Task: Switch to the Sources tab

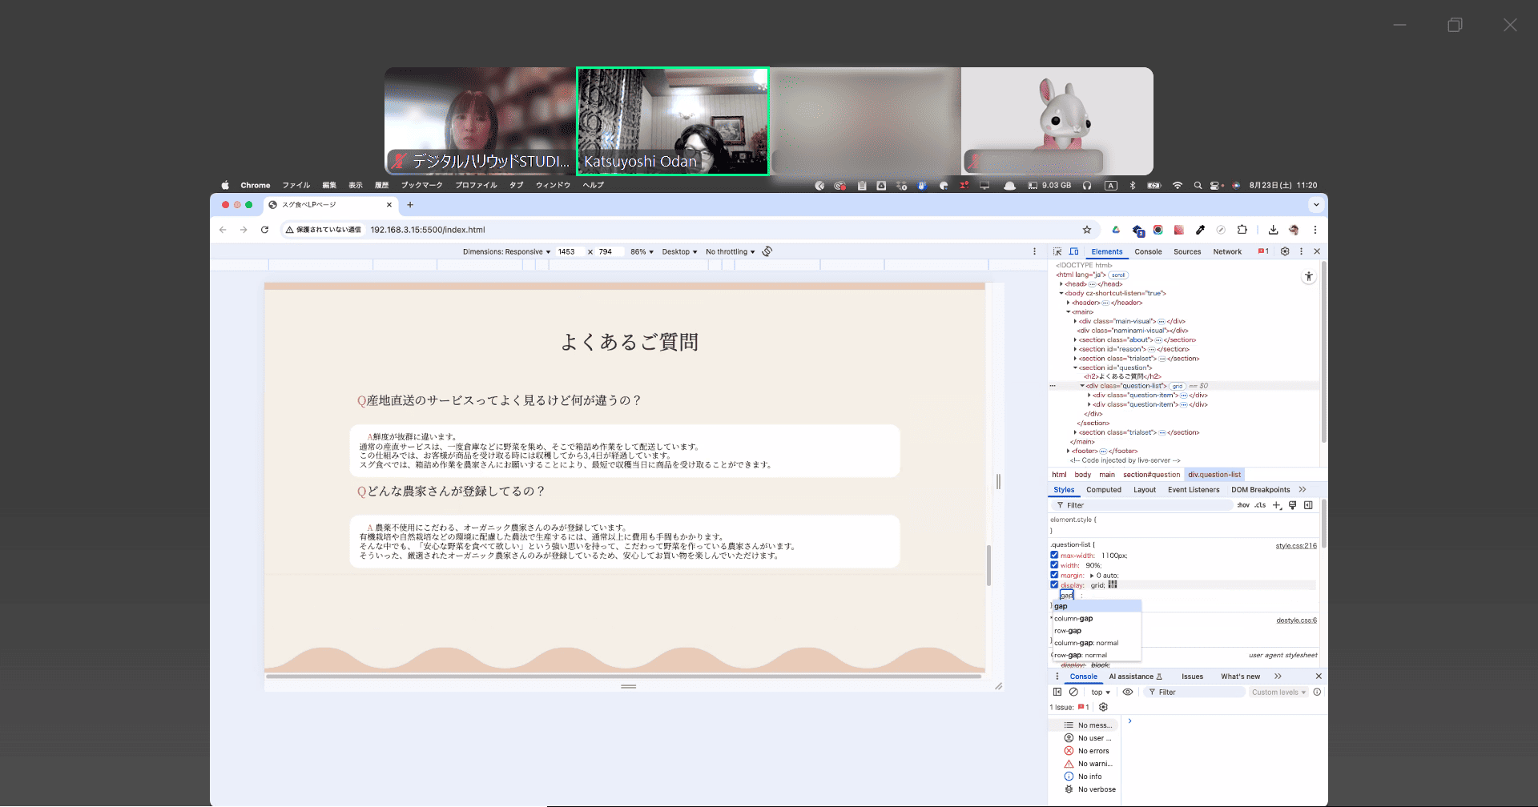Action: 1187,251
